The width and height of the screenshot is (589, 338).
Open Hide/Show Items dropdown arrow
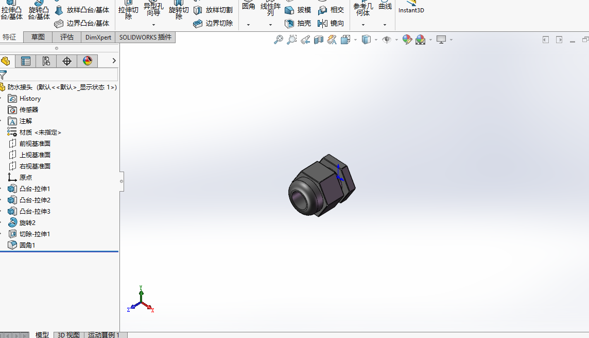[396, 40]
